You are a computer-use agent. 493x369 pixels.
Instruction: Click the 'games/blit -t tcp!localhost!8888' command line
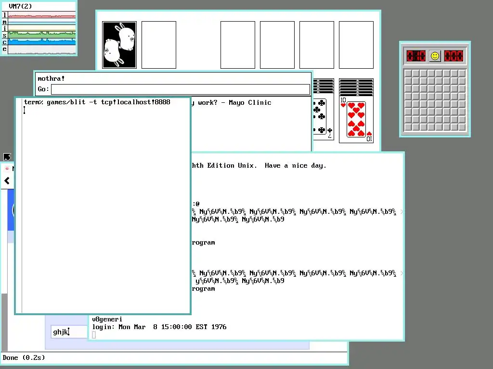tap(108, 102)
